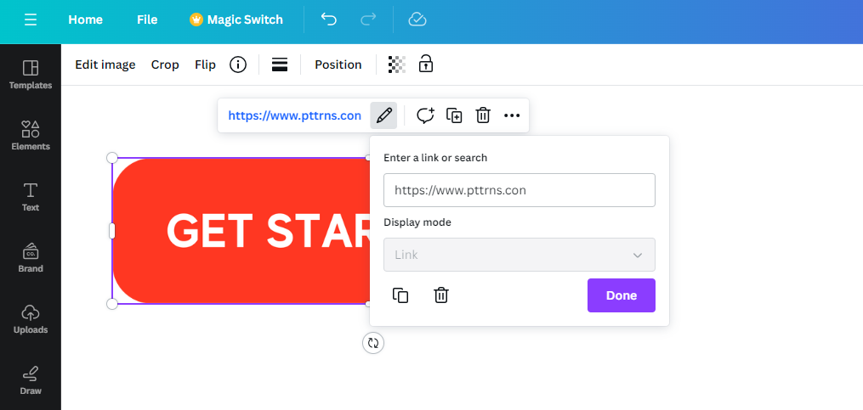Image resolution: width=863 pixels, height=410 pixels.
Task: Click the bottom-left corner resize handle
Action: coord(111,304)
